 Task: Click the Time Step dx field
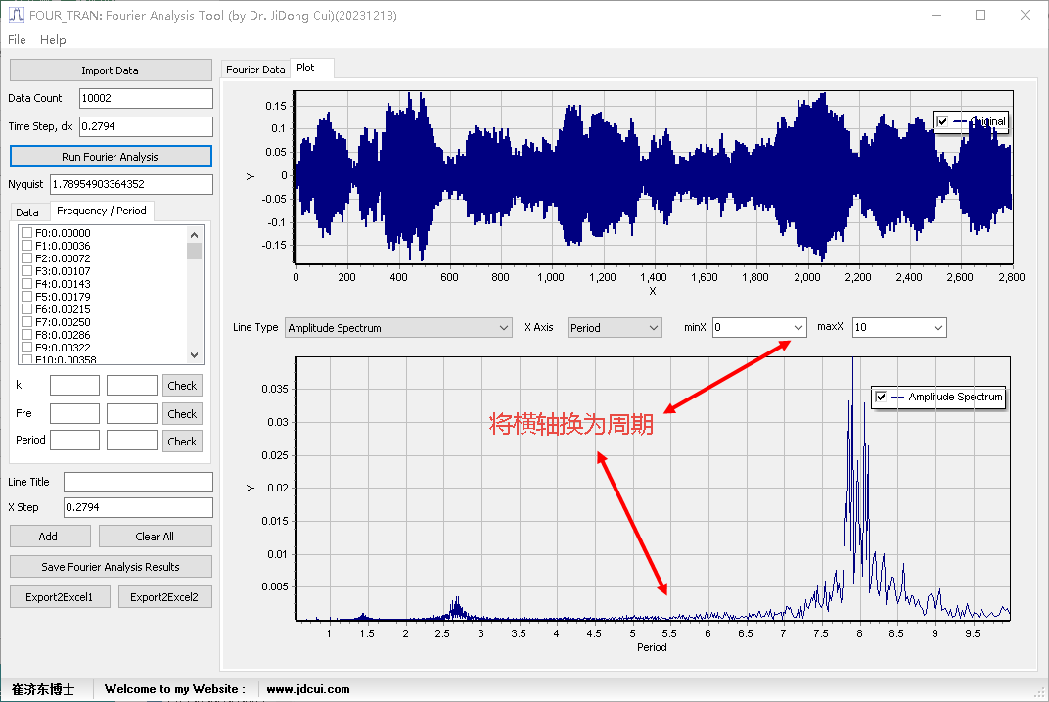coord(146,126)
